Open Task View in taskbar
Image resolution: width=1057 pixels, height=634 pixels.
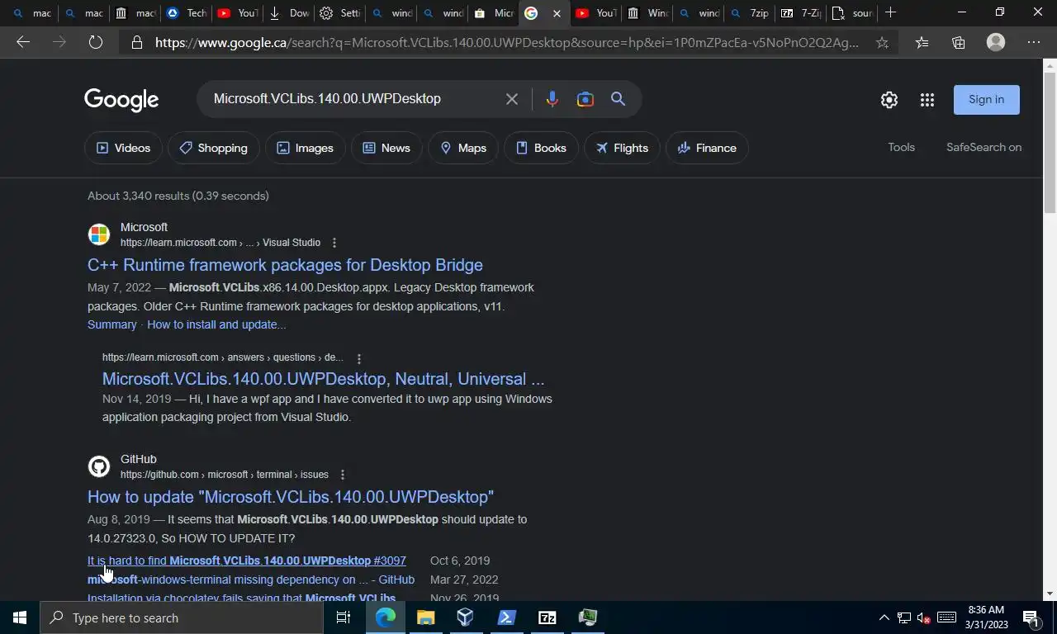(344, 617)
